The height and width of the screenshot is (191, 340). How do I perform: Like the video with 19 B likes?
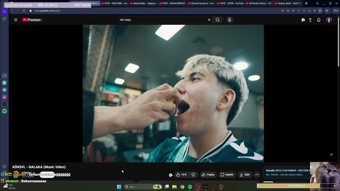pos(181,175)
